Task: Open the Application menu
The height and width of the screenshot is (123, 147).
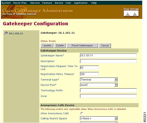Action: 81,3
